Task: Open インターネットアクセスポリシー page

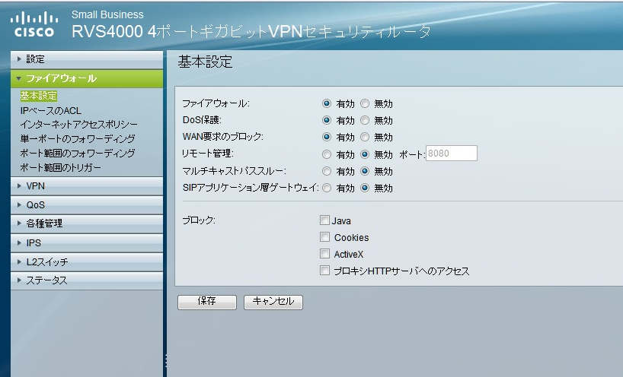Action: [78, 125]
